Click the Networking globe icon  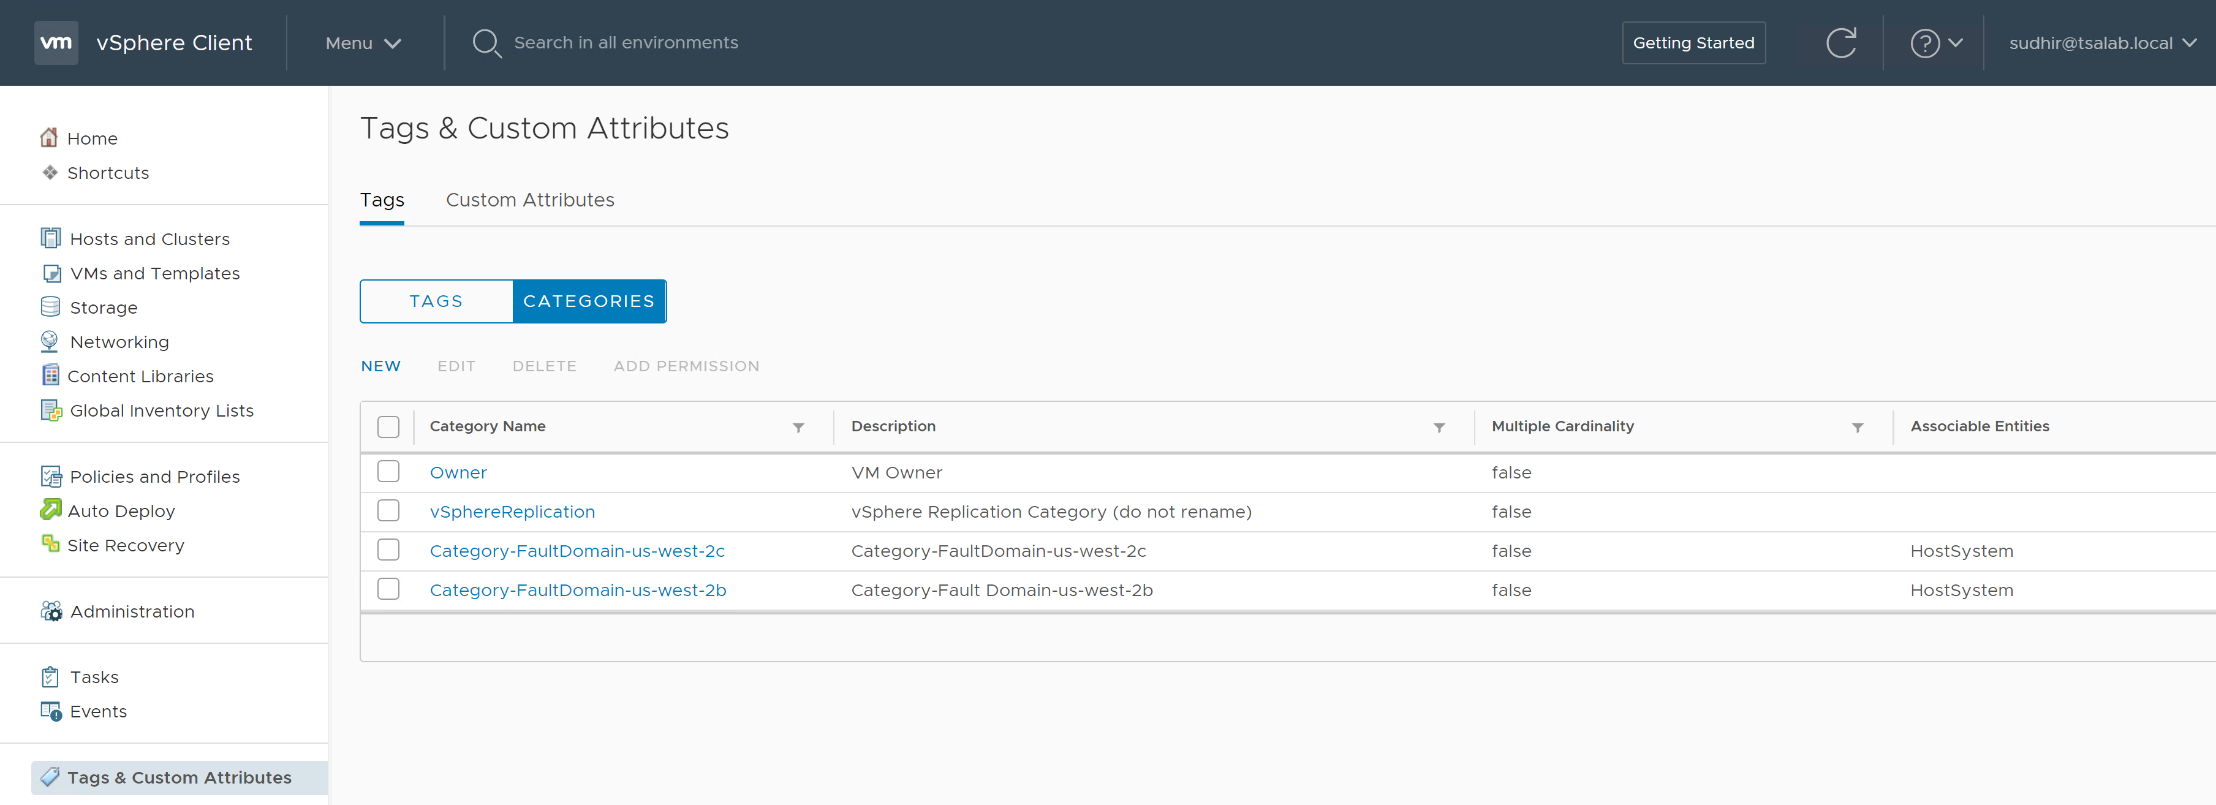[x=50, y=341]
